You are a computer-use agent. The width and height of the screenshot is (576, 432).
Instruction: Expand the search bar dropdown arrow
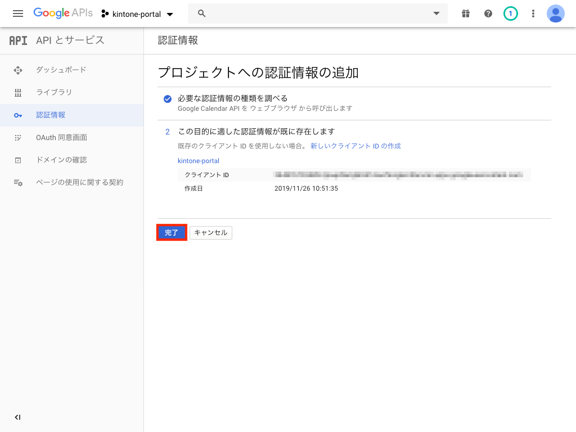(436, 13)
